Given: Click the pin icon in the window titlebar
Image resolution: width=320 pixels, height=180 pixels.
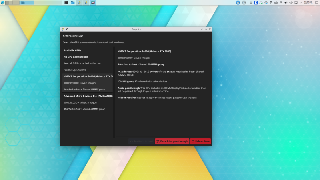Looking at the screenshot, I should [x=67, y=29].
